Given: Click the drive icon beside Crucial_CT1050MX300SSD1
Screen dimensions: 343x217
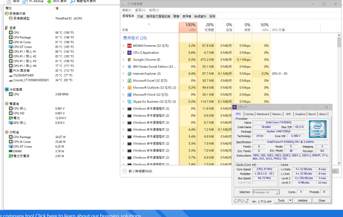Looking at the screenshot, I should coord(10,80).
